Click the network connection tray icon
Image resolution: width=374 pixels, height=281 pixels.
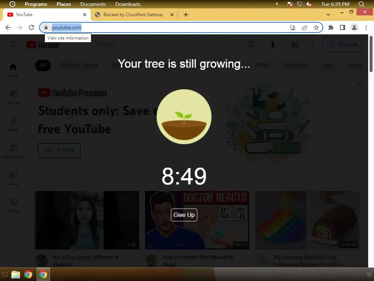coord(299,4)
